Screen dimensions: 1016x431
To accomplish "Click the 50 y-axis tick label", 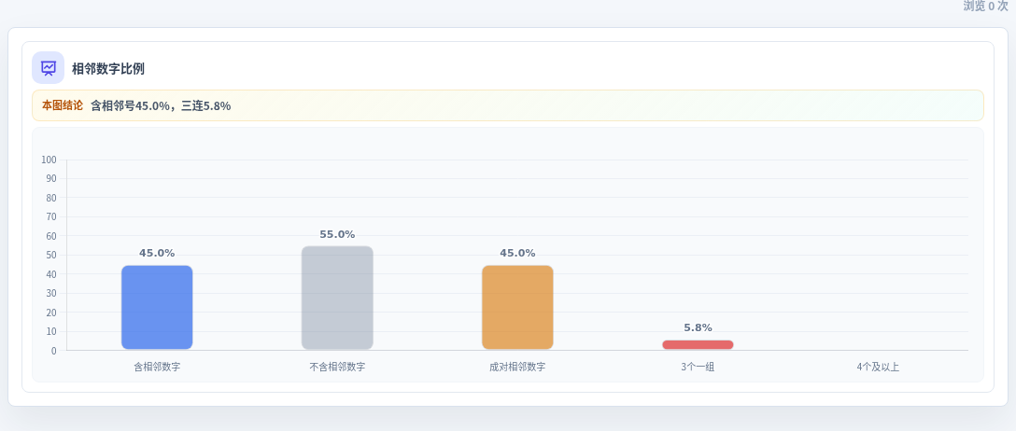I will coord(52,255).
